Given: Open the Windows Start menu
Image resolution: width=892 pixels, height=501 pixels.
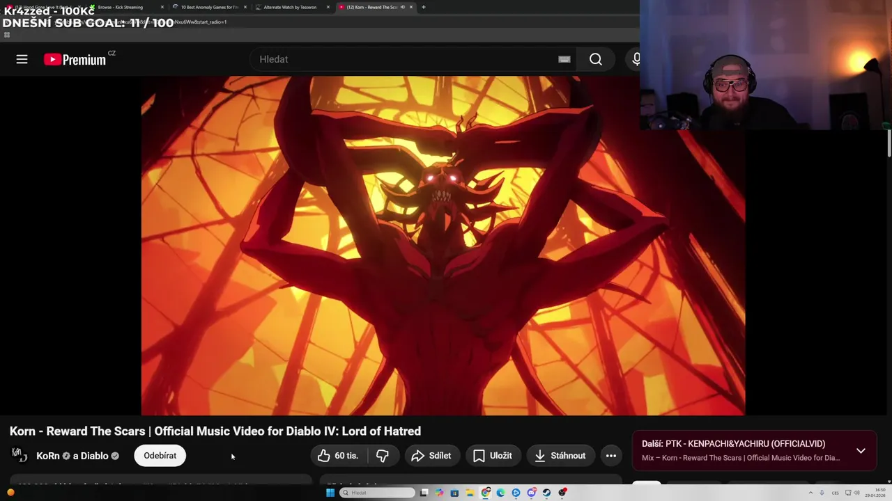Looking at the screenshot, I should tap(330, 493).
